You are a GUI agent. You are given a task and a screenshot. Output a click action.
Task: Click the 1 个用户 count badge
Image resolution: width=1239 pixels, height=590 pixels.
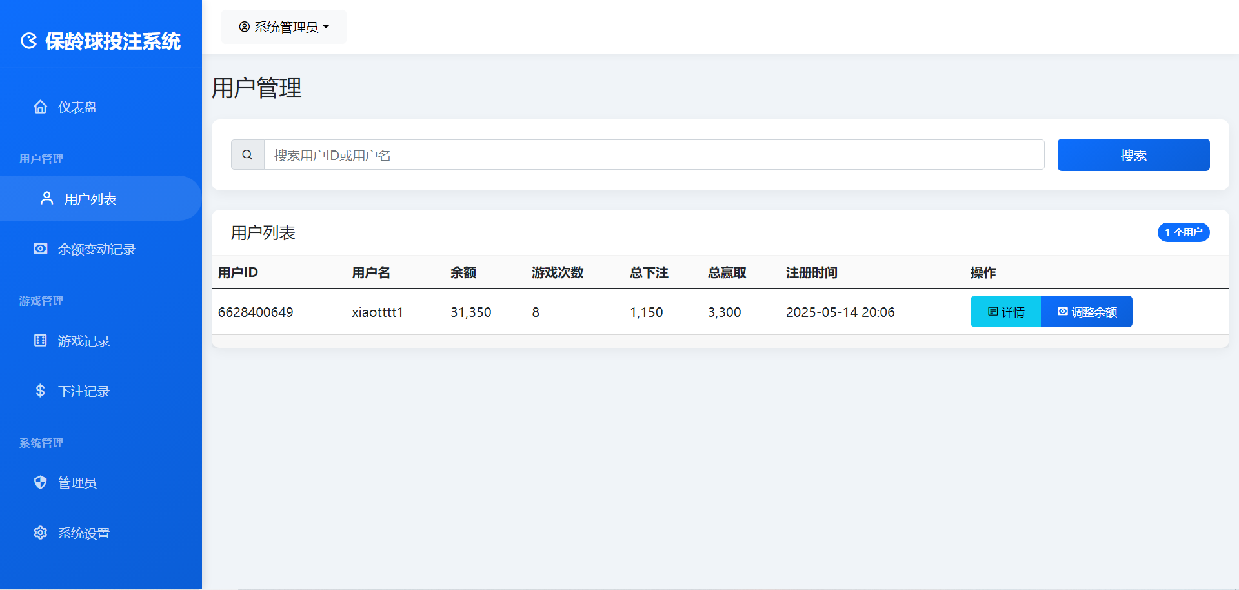pyautogui.click(x=1184, y=232)
